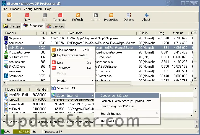The height and width of the screenshot is (135, 200).
Task: Click the ipres.dll module icon
Action: 6,99
